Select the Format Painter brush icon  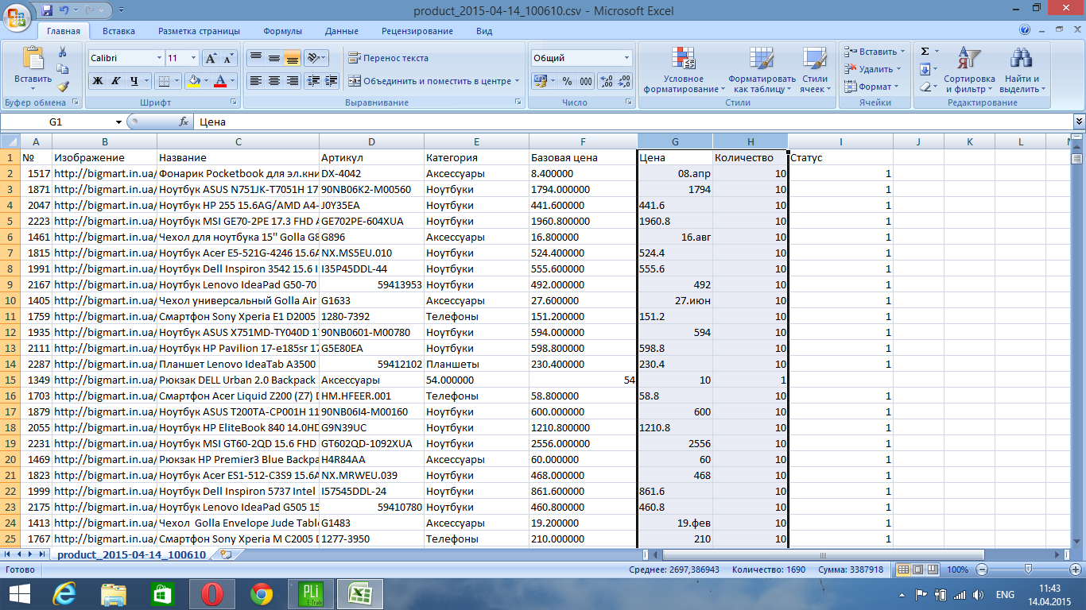tap(63, 87)
